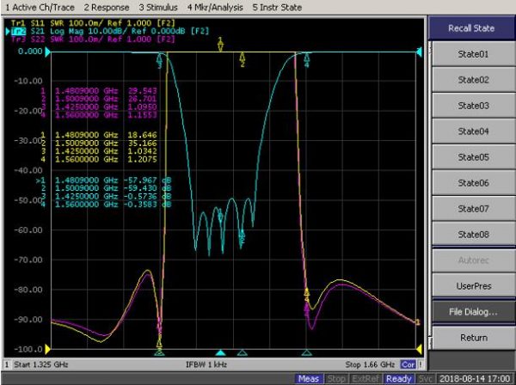Open the 1 Active Ch/Trace menu

tap(40, 7)
